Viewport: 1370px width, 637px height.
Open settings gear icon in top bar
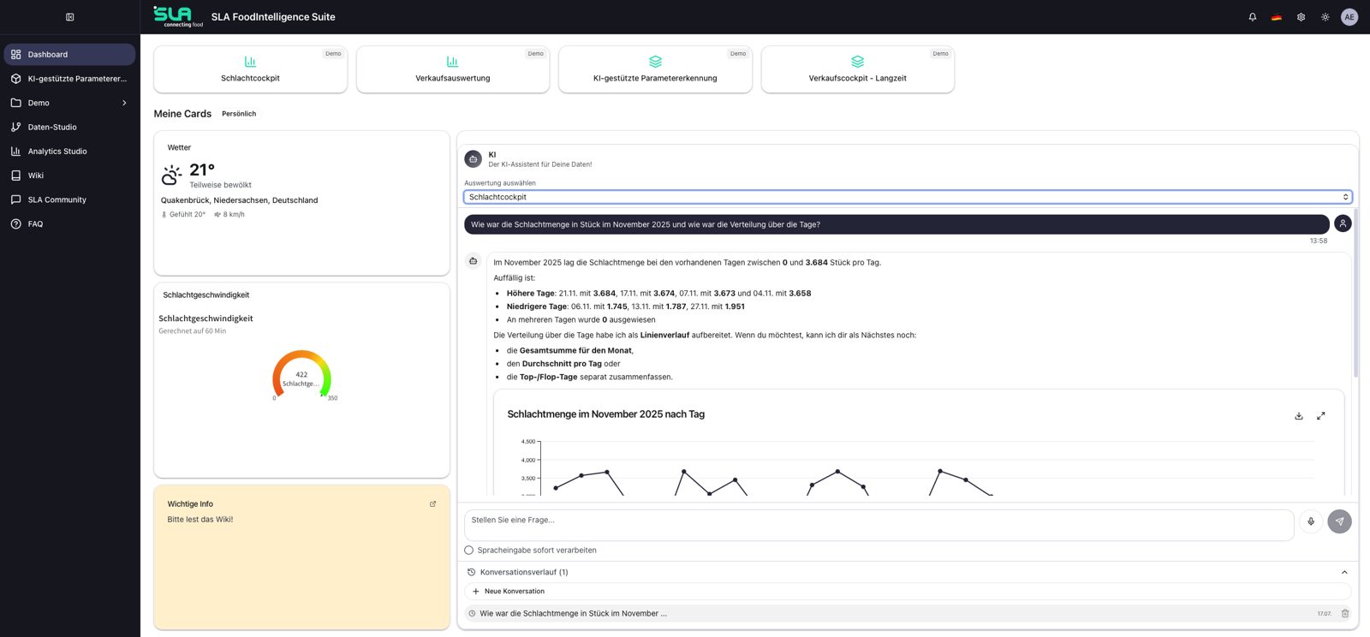click(x=1301, y=17)
